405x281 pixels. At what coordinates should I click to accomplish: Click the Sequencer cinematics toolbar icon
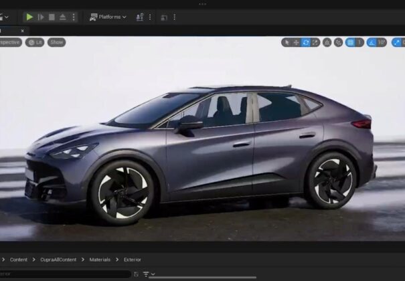(164, 17)
